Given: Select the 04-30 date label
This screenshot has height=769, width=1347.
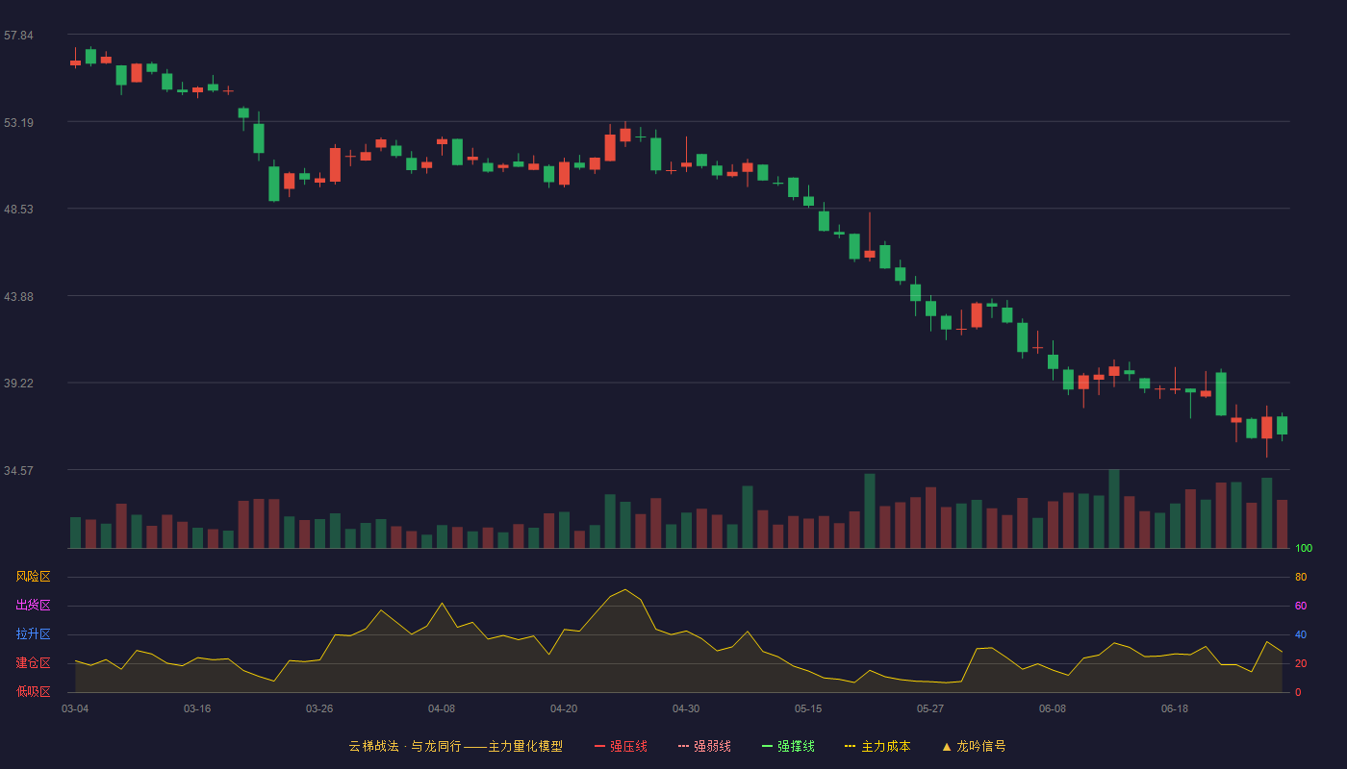Looking at the screenshot, I should [x=686, y=708].
